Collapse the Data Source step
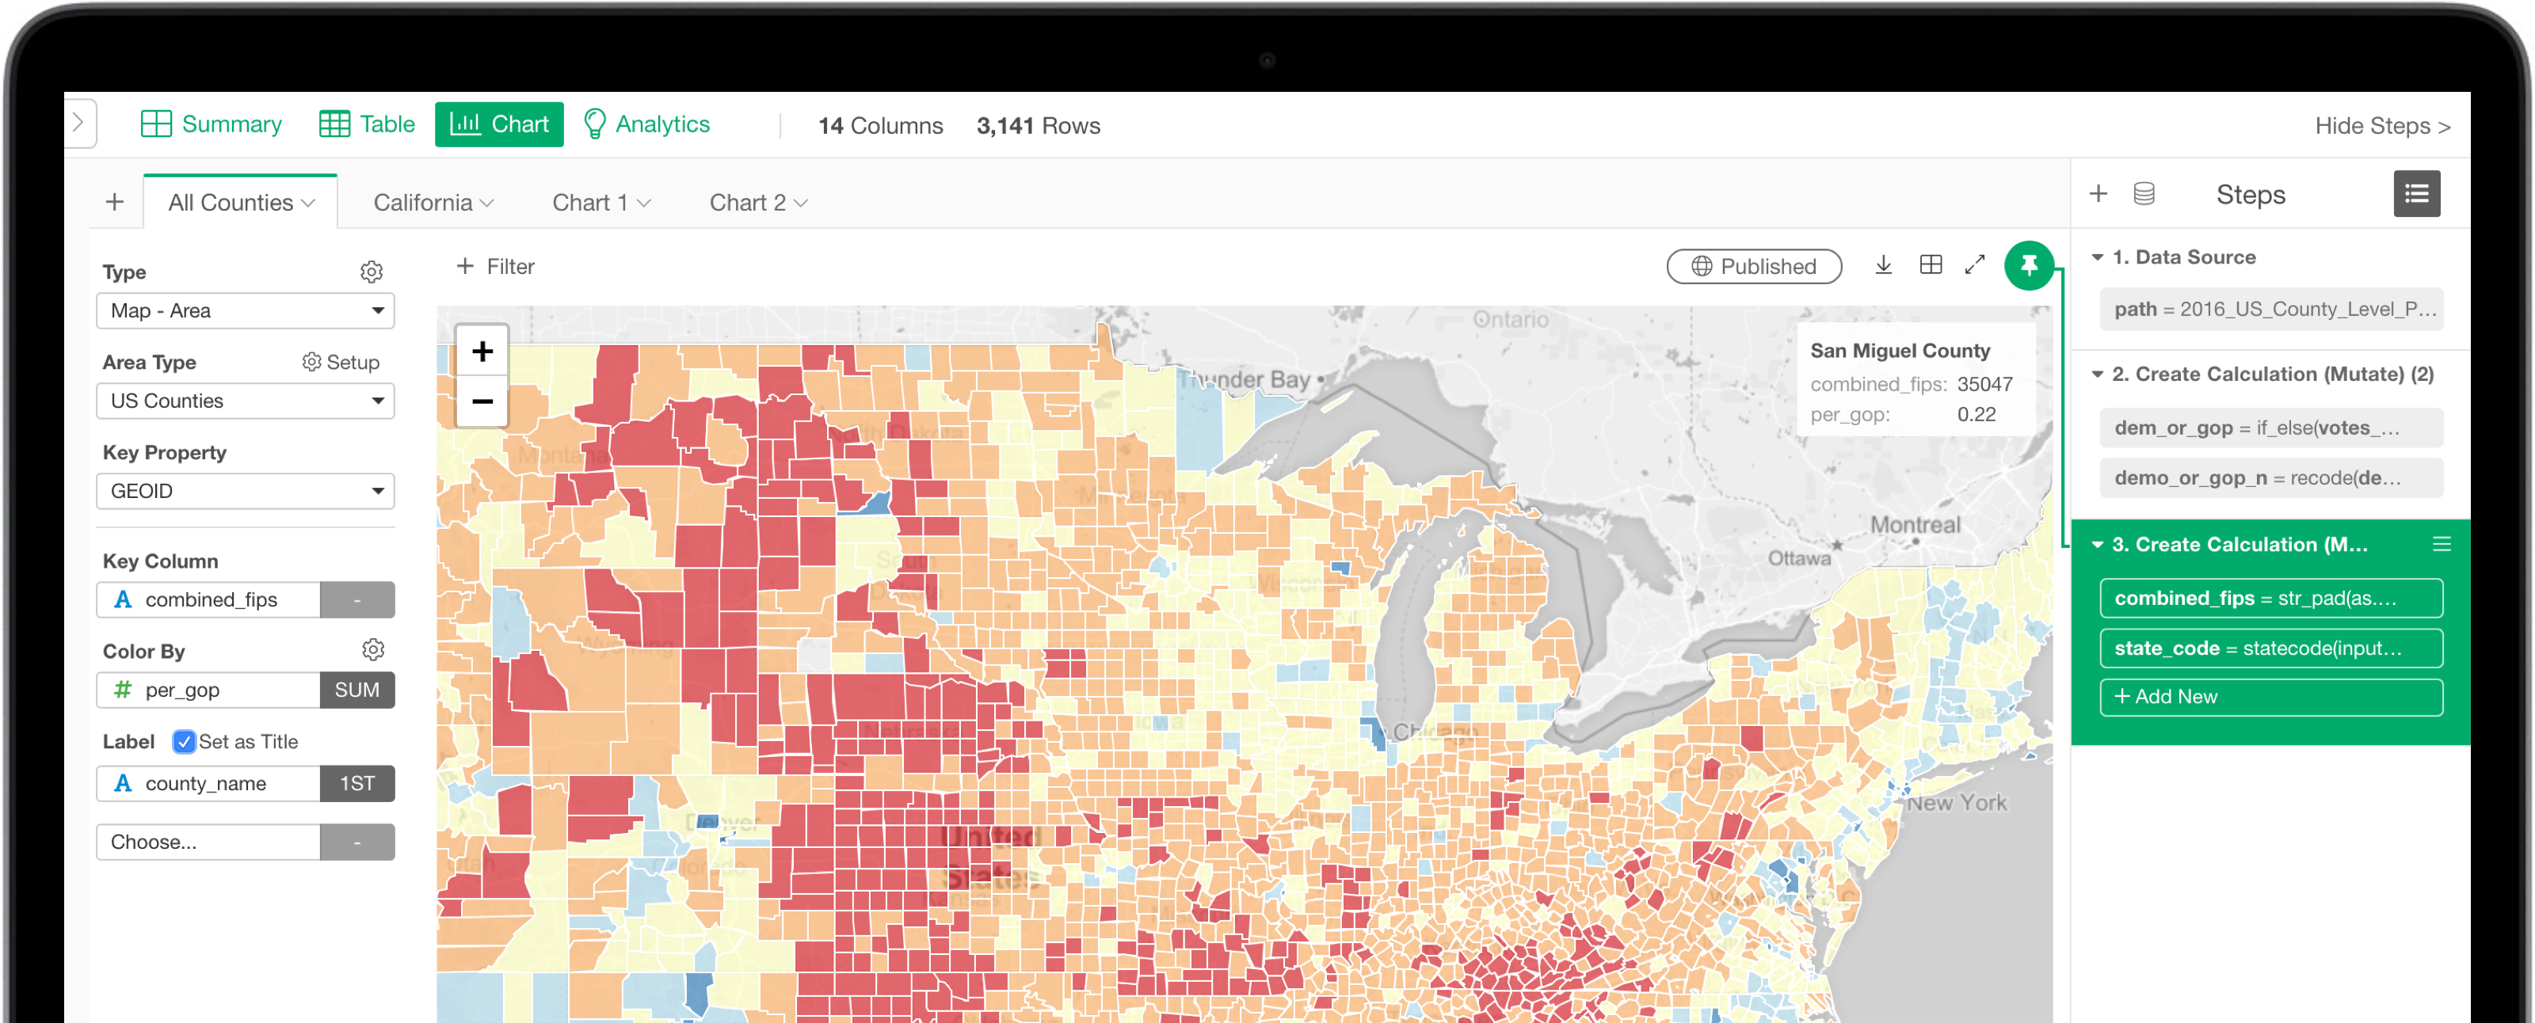The width and height of the screenshot is (2535, 1023). (x=2097, y=257)
